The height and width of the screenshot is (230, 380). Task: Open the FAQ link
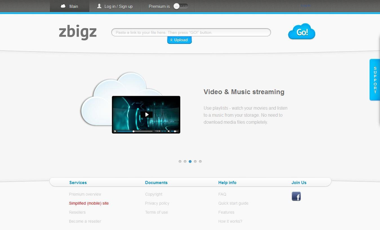(222, 194)
